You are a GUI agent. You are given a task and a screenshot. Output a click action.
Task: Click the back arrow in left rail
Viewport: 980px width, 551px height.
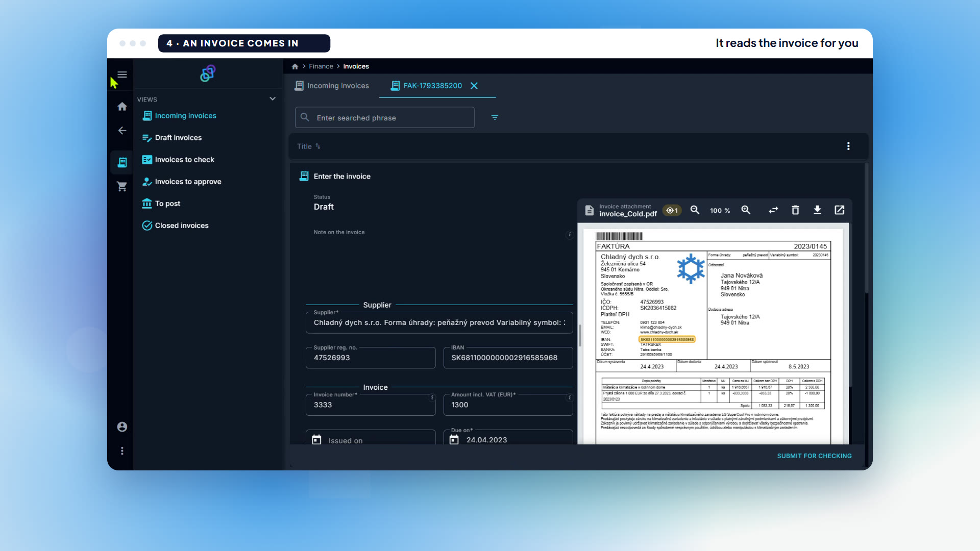click(122, 131)
